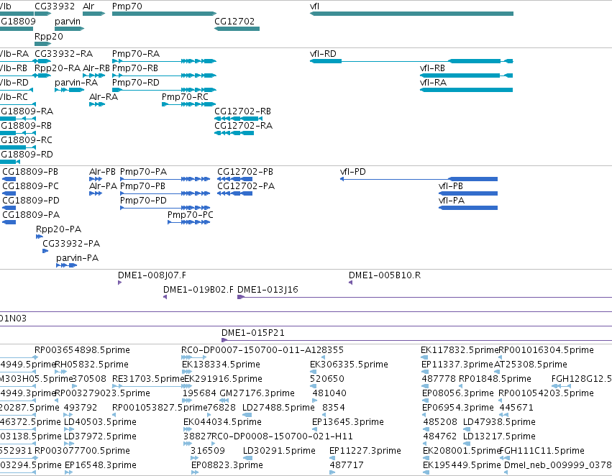
Task: Select the FGH111C11.5prime EST label
Action: coord(542,451)
